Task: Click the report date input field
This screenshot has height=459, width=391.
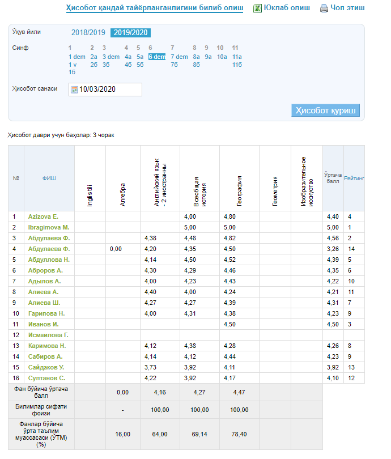Action: coord(109,90)
